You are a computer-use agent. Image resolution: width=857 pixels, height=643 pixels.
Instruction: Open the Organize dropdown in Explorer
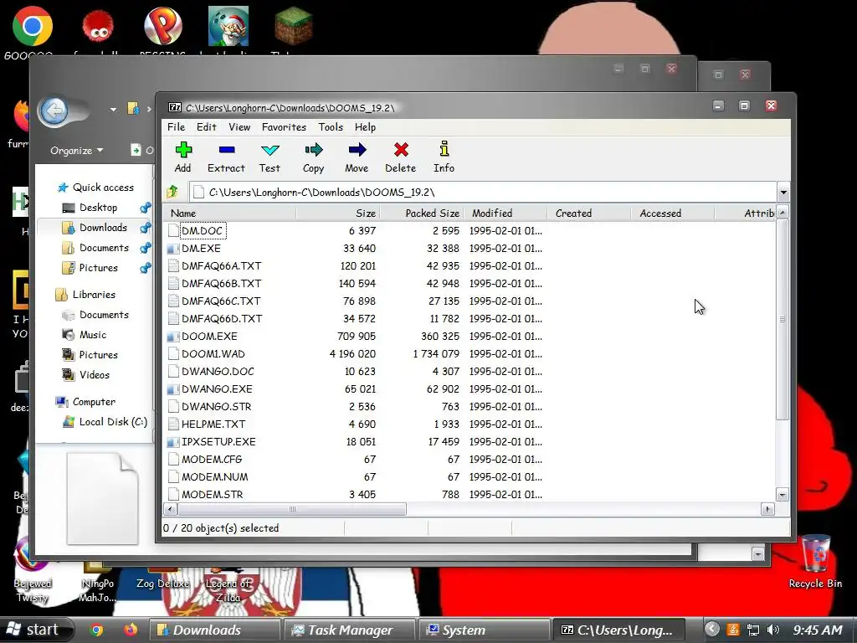(x=76, y=151)
